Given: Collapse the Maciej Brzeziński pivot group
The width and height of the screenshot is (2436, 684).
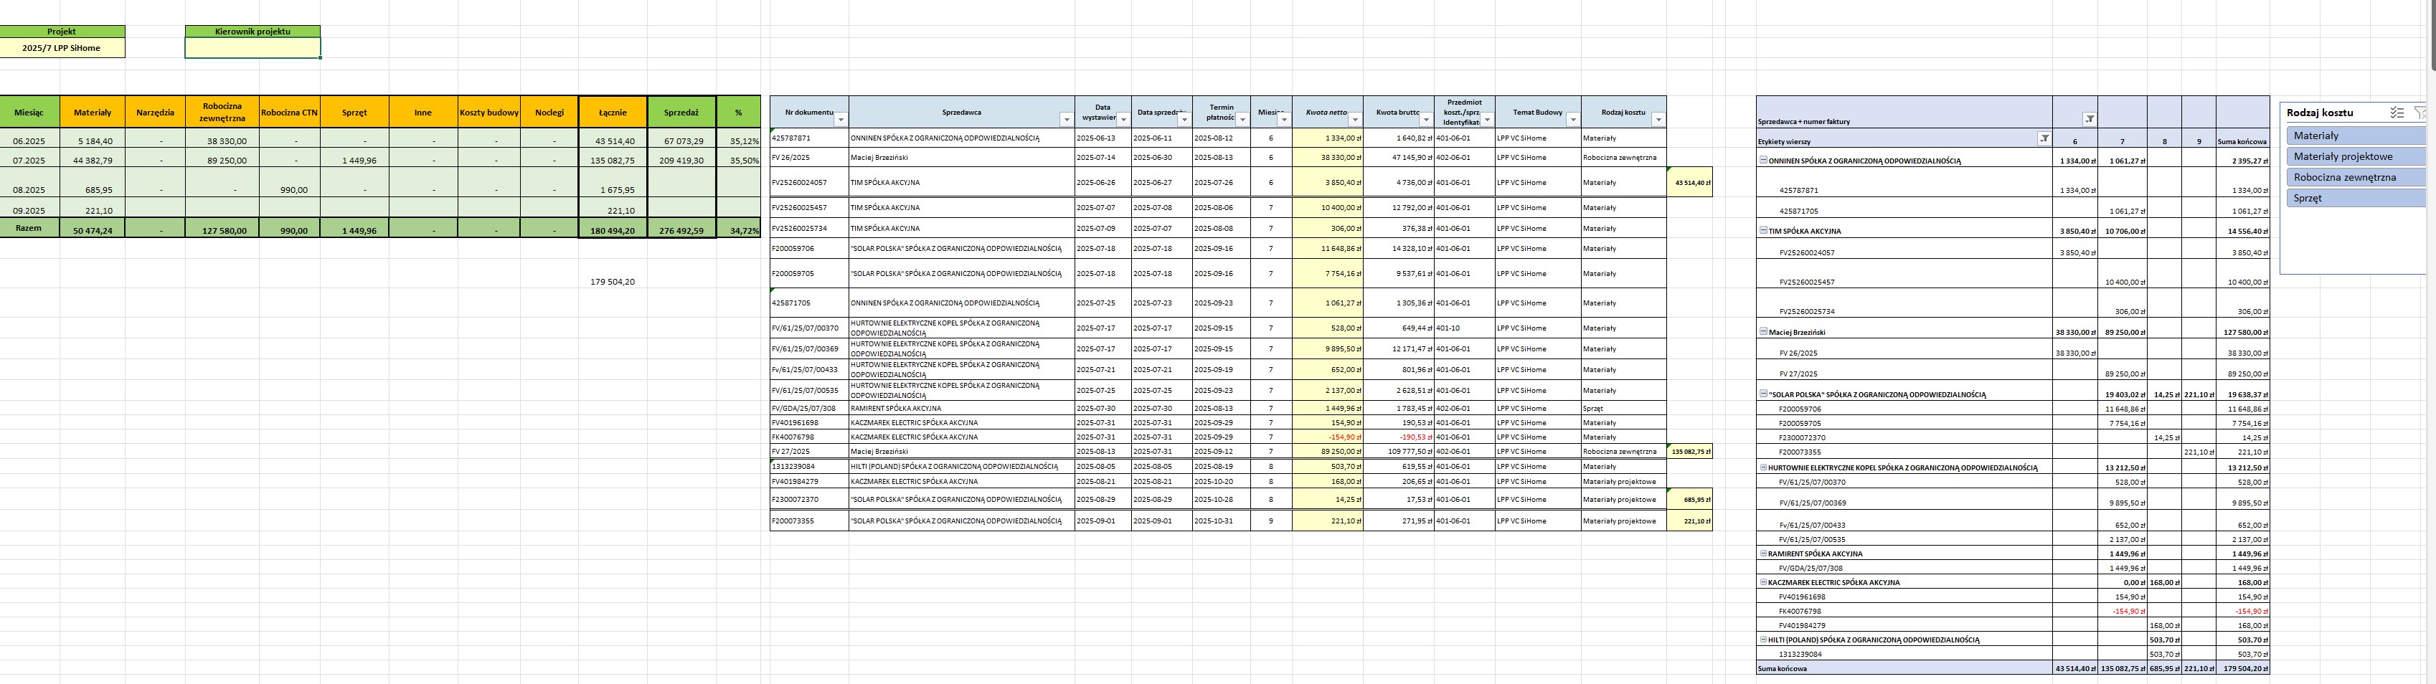Looking at the screenshot, I should (1762, 332).
